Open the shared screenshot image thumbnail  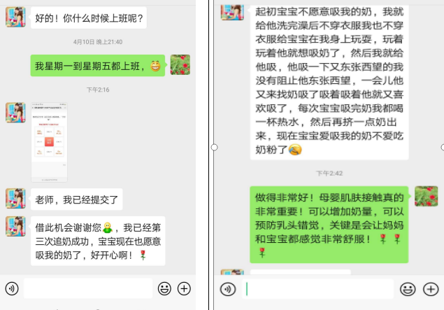coord(49,142)
